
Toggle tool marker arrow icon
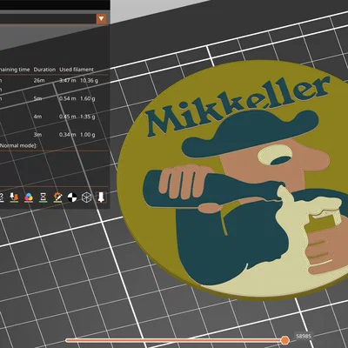point(101,197)
